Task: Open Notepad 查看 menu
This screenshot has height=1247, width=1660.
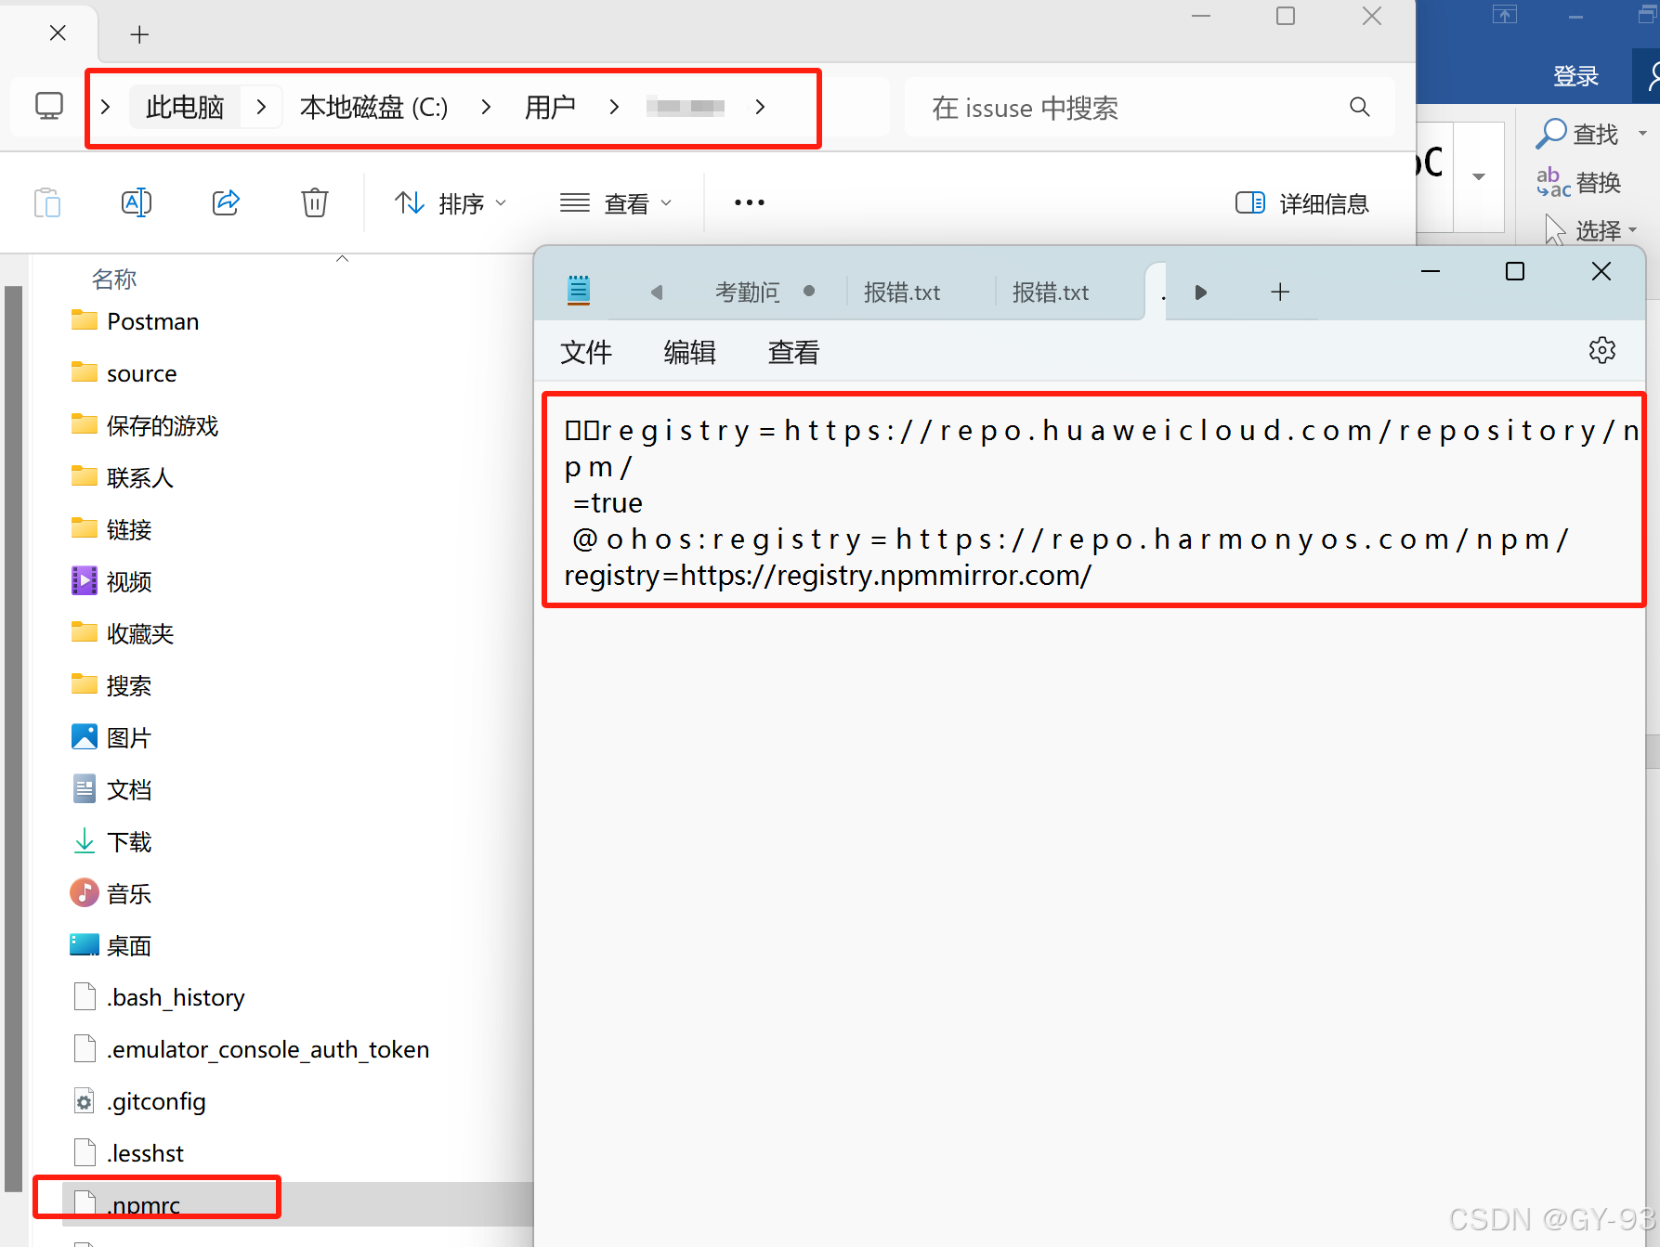Action: tap(794, 352)
